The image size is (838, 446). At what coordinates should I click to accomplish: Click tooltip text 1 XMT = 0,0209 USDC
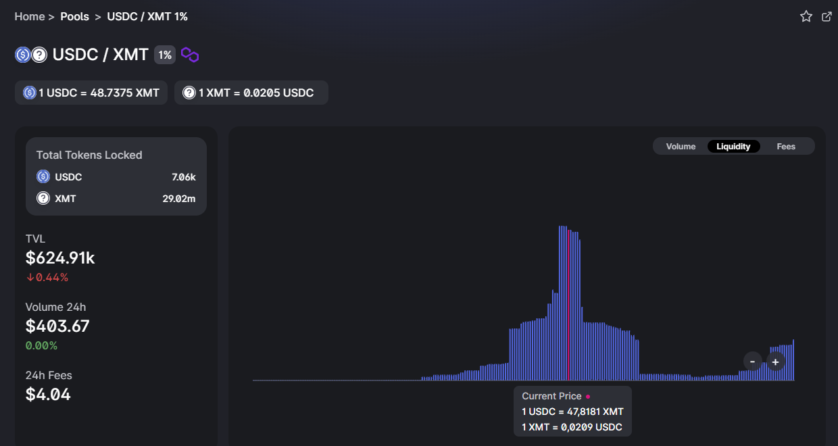pyautogui.click(x=572, y=427)
